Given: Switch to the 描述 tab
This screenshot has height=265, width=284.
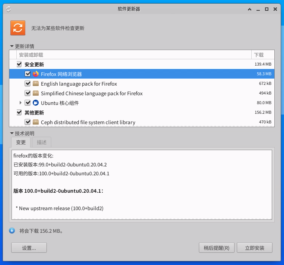Looking at the screenshot, I should coord(42,142).
